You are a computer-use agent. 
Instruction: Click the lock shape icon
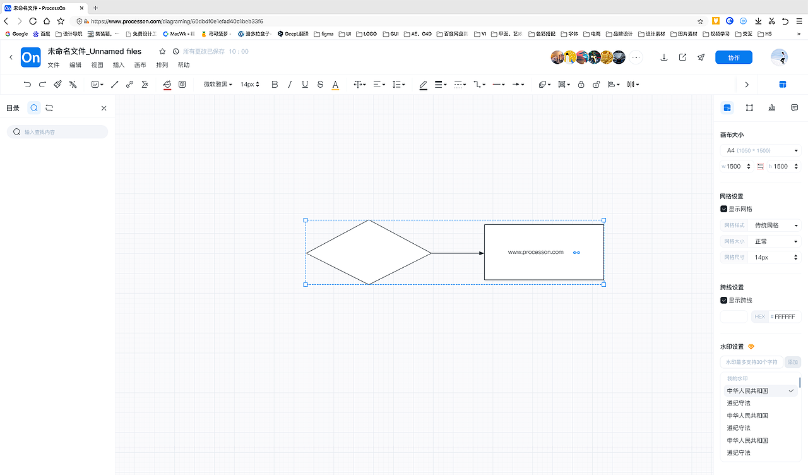[581, 84]
